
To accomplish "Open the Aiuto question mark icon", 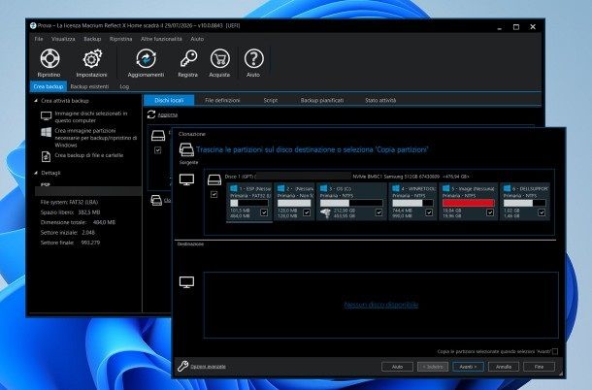I will click(253, 59).
